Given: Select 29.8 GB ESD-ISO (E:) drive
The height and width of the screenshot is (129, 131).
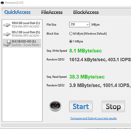Looking at the screenshot, I should [x=22, y=43].
